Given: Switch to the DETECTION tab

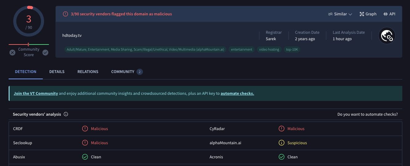Looking at the screenshot, I should pyautogui.click(x=26, y=71).
